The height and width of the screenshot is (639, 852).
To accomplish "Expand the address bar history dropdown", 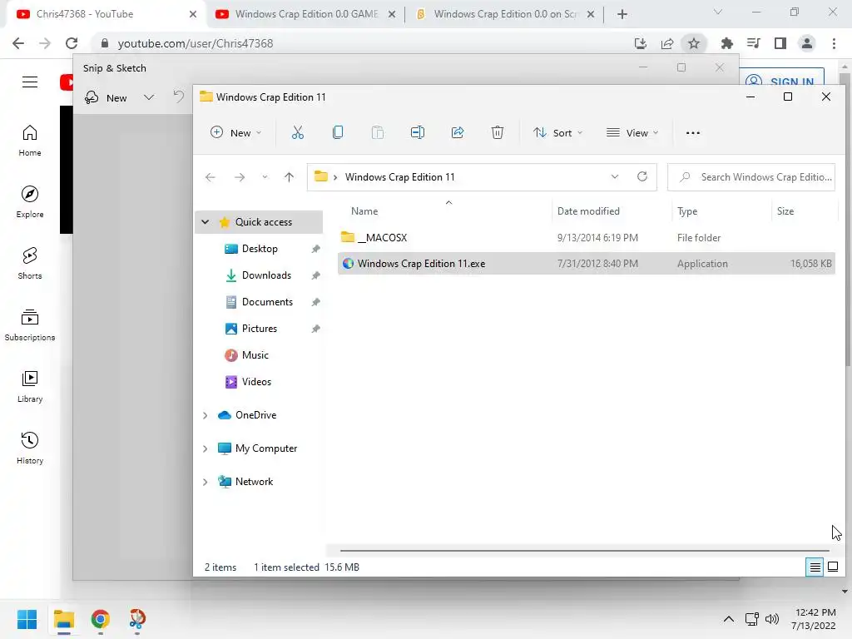I will pyautogui.click(x=615, y=176).
